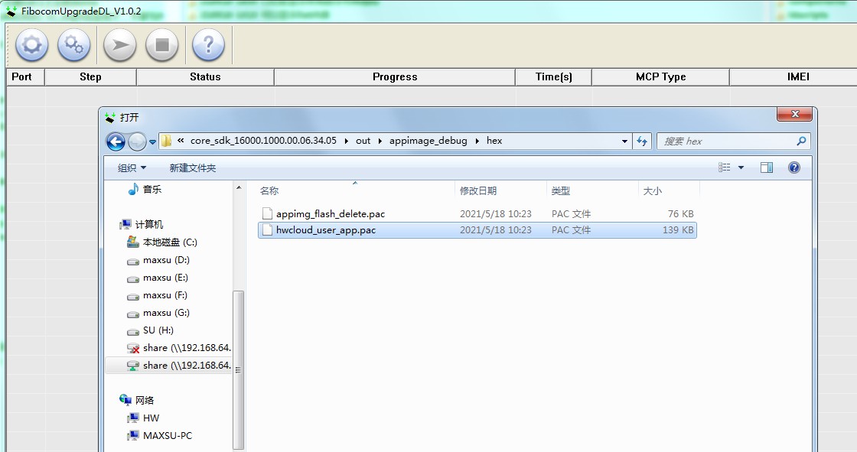The width and height of the screenshot is (857, 452).
Task: Click the forward navigation arrow in dialog
Action: (137, 141)
